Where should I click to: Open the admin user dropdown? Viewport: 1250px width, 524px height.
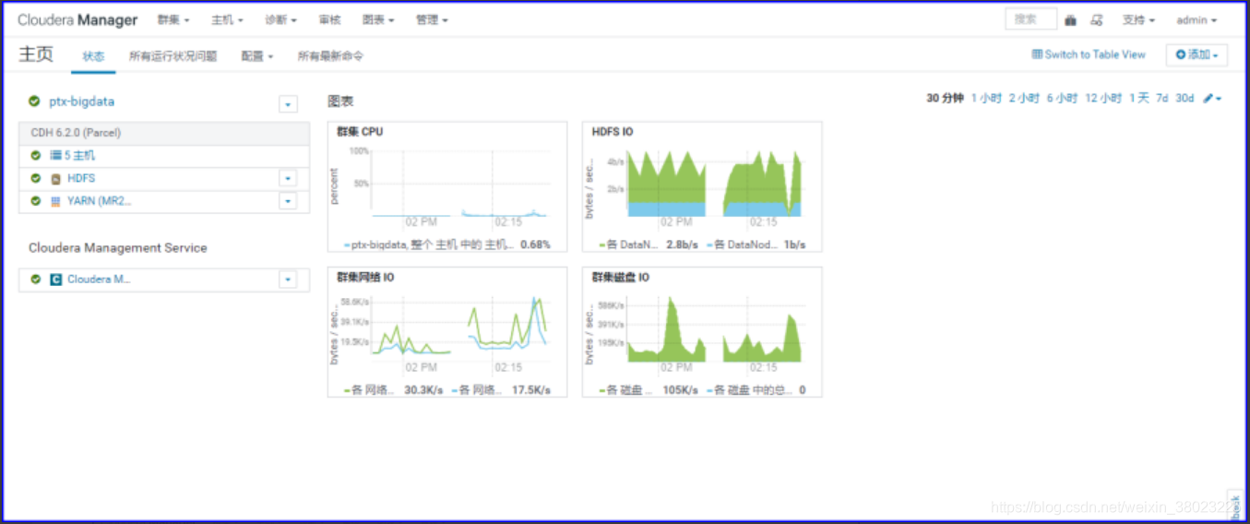[x=1196, y=19]
